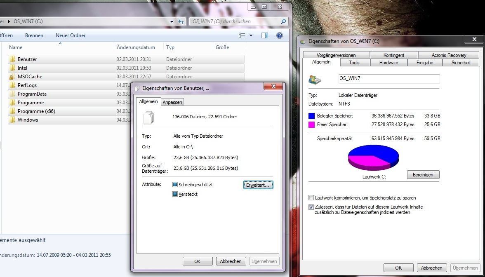Image resolution: width=485 pixels, height=277 pixels.
Task: Click Abbrechen in Benutzer properties dialog
Action: pos(231,261)
